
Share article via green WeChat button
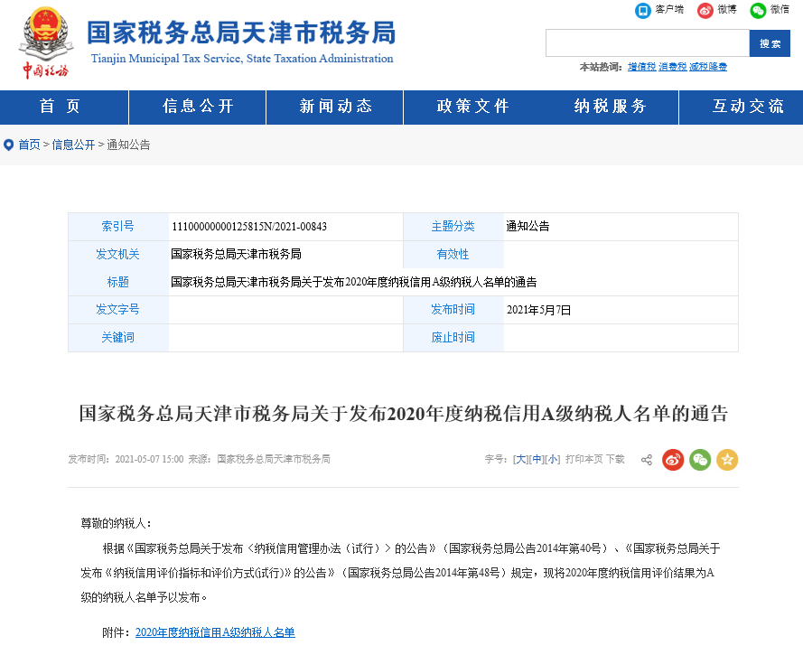700,460
